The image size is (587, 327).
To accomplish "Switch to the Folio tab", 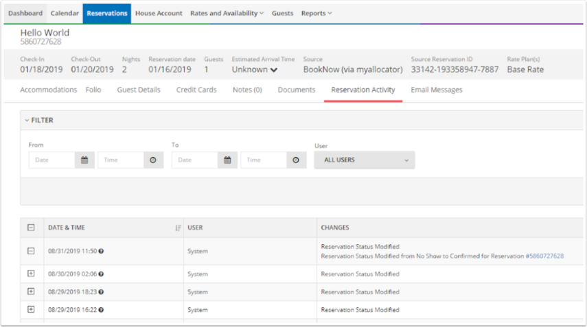I will [93, 90].
